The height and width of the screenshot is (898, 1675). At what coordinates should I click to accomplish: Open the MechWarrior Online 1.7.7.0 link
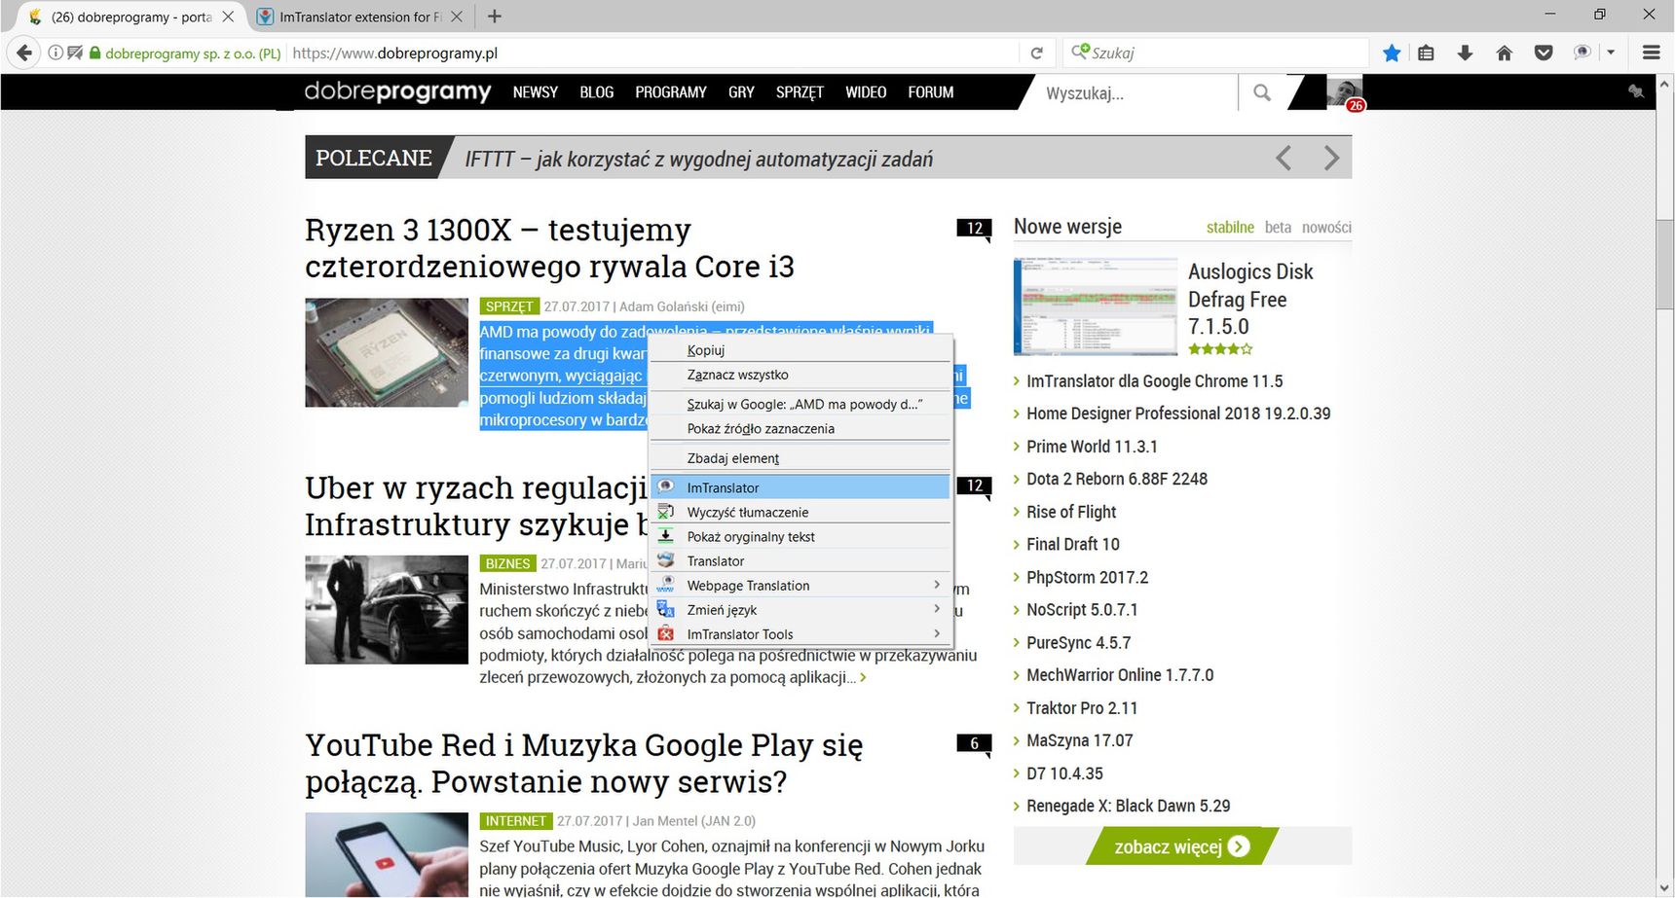tap(1120, 675)
